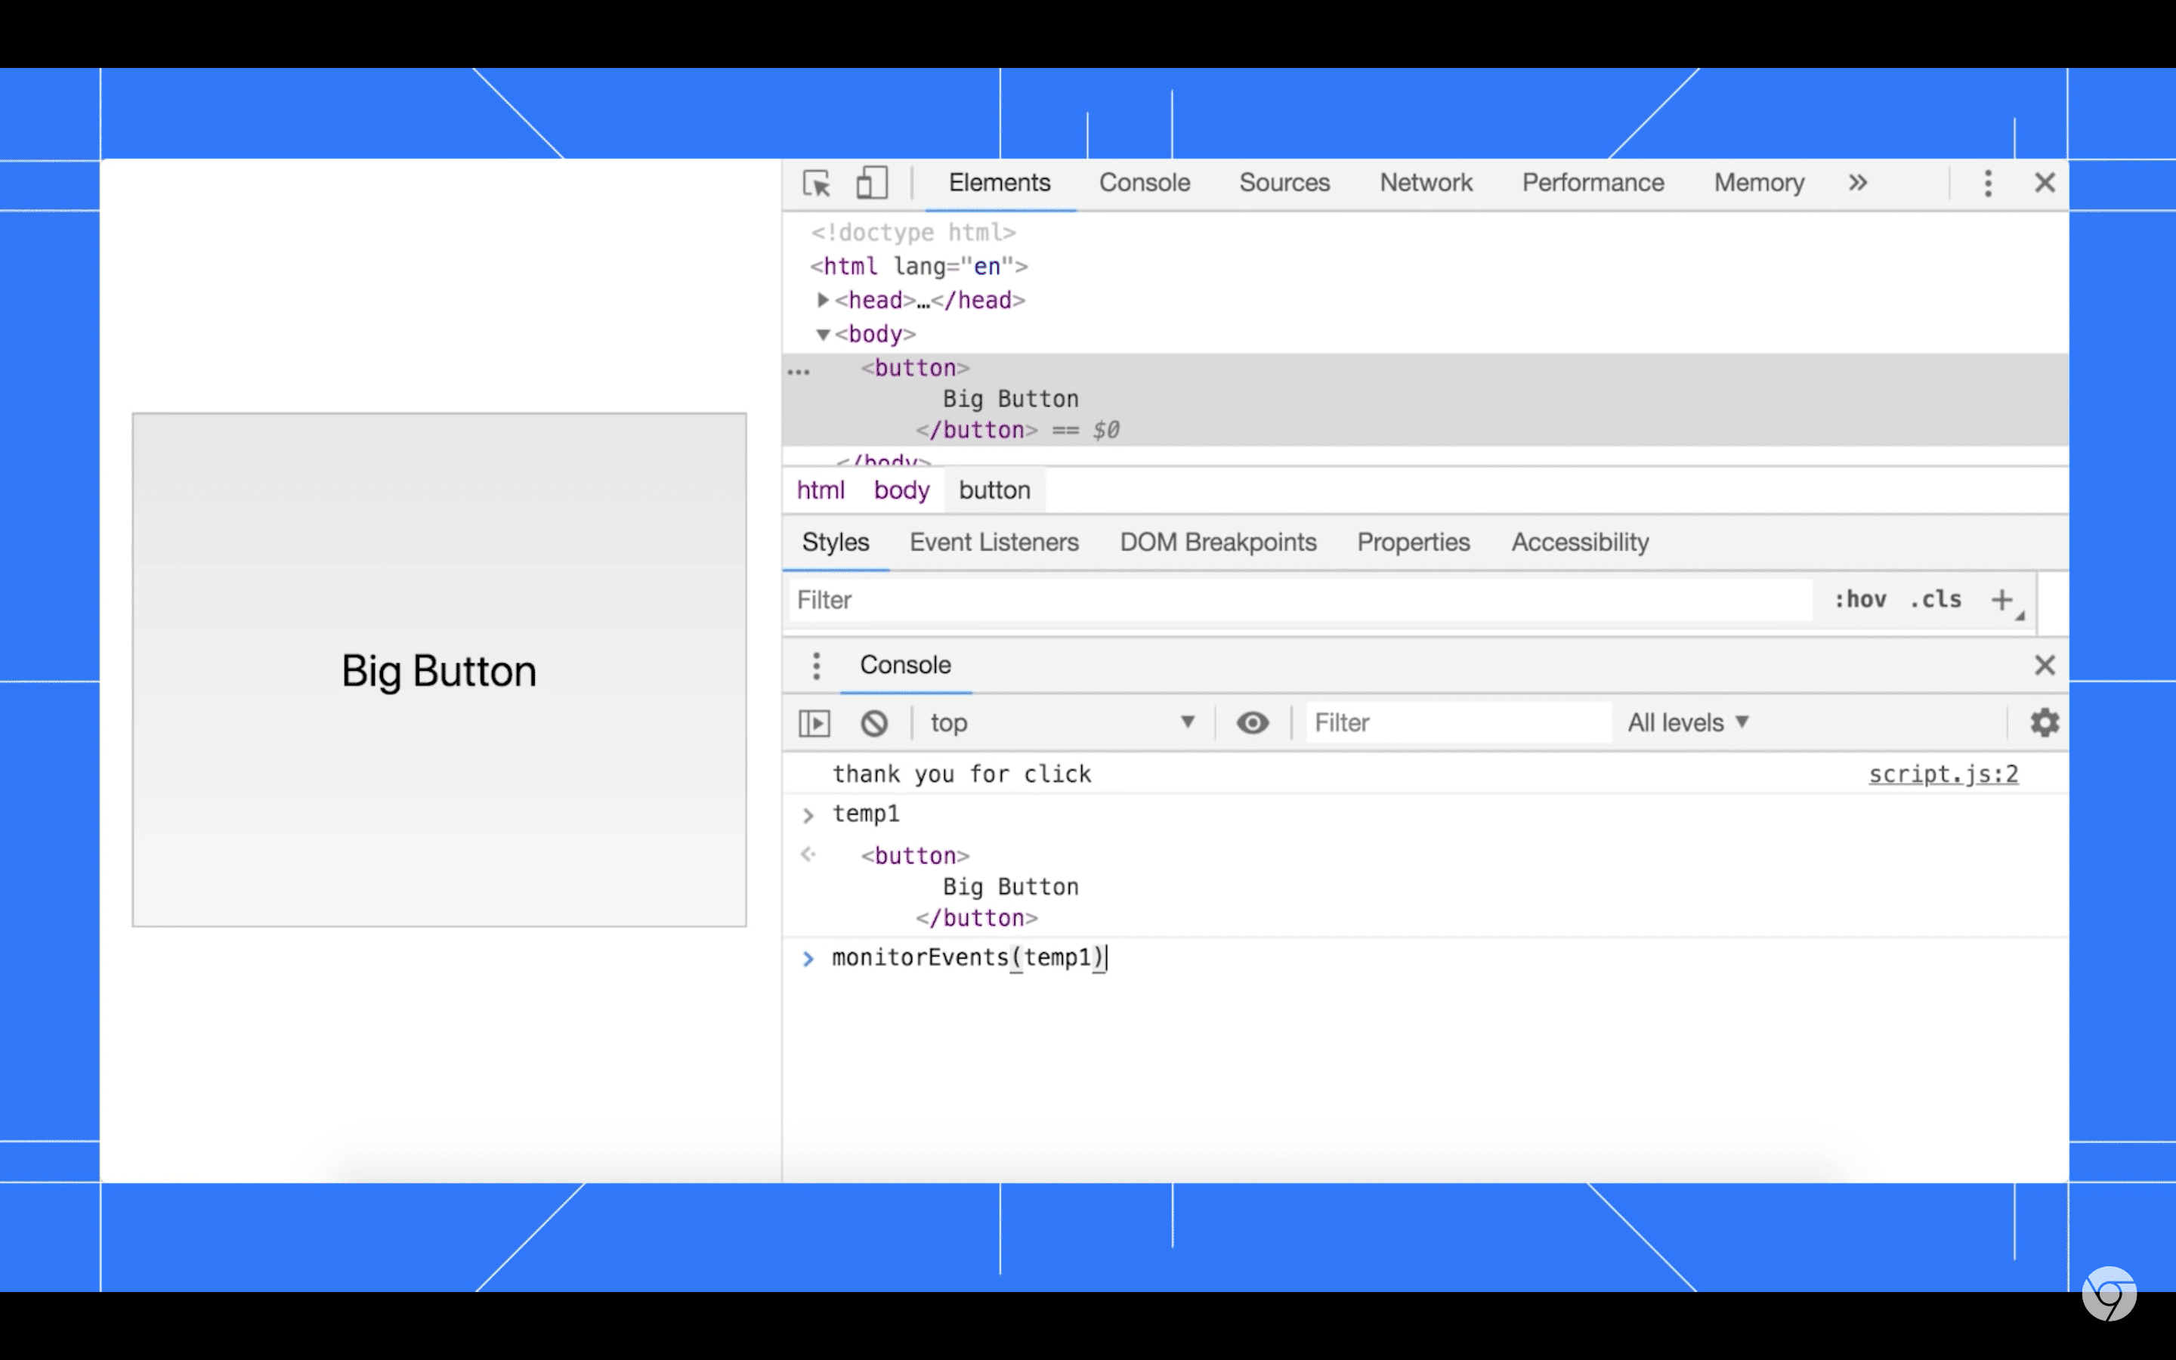Toggle the .cls class editor button

pyautogui.click(x=1938, y=600)
